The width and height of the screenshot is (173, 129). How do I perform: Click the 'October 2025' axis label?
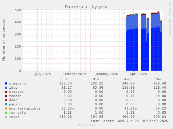click(x=75, y=74)
